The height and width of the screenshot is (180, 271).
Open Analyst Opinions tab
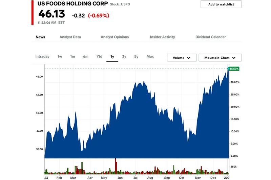[x=115, y=37]
